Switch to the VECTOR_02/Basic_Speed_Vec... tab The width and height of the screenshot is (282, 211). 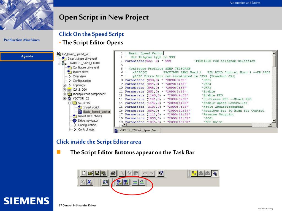pos(137,131)
